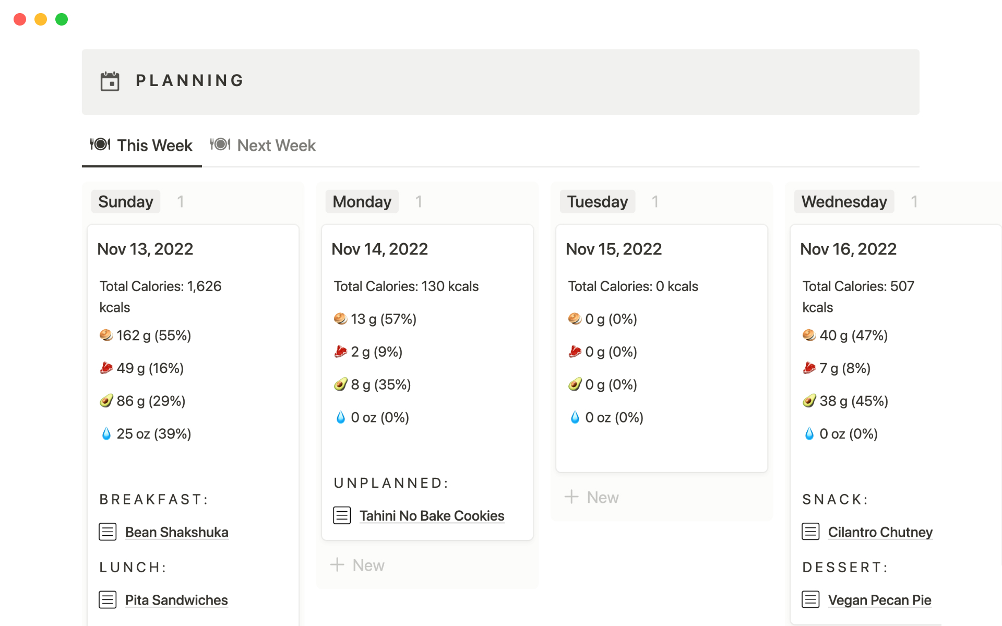This screenshot has height=626, width=1002.
Task: Click the Wednesday column header label
Action: (x=844, y=202)
